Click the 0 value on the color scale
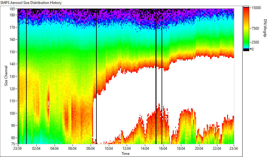268x157 pixels. click(x=253, y=49)
